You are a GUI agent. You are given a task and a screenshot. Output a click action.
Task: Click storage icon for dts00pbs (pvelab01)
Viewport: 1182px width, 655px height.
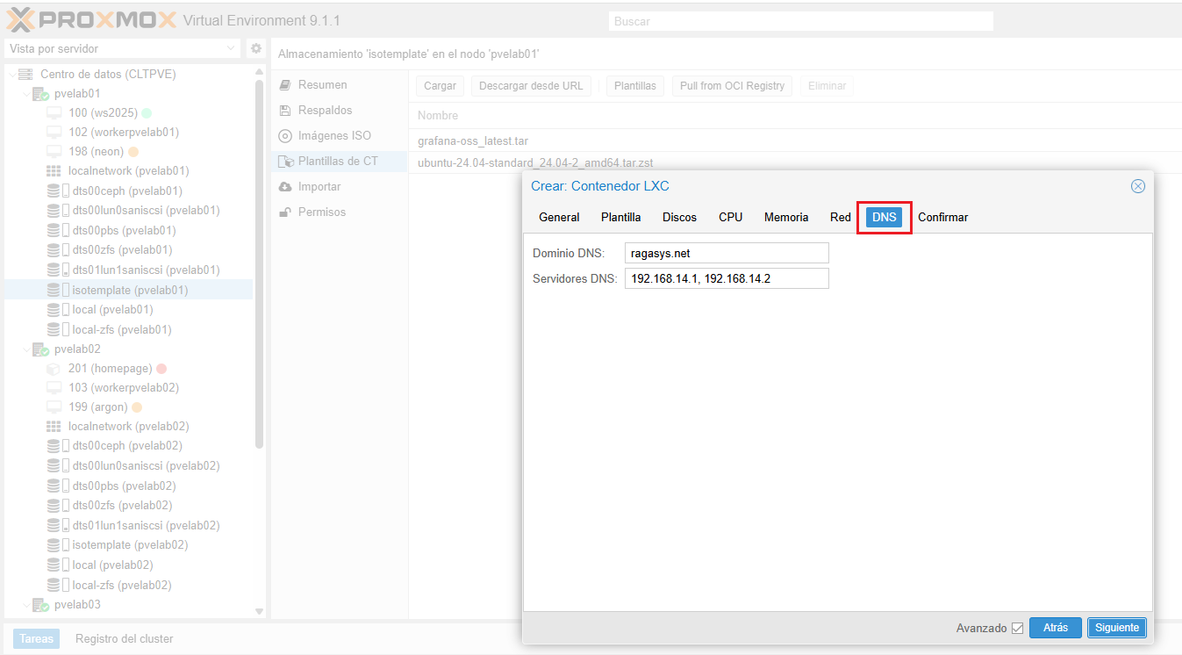(57, 230)
